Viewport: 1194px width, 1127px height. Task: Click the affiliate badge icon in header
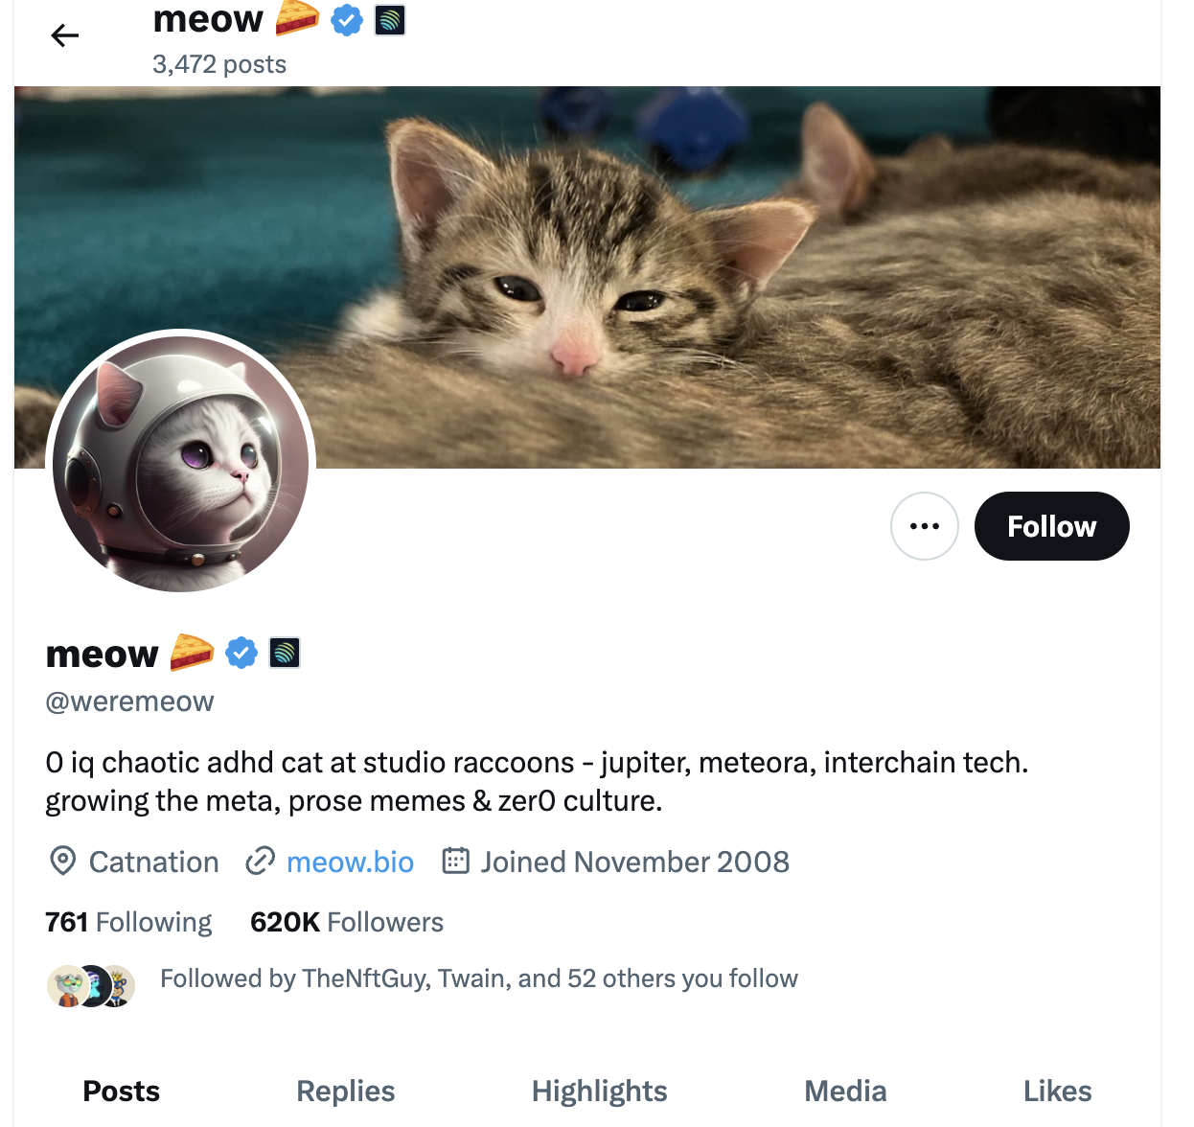click(x=390, y=20)
